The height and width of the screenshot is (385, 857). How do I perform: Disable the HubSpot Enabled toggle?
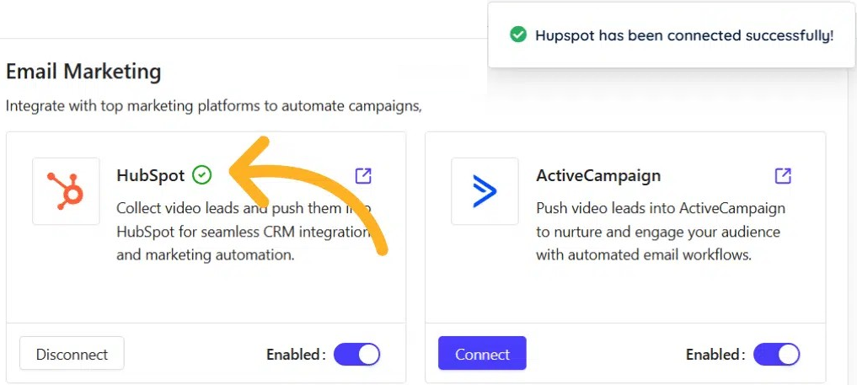pos(357,355)
